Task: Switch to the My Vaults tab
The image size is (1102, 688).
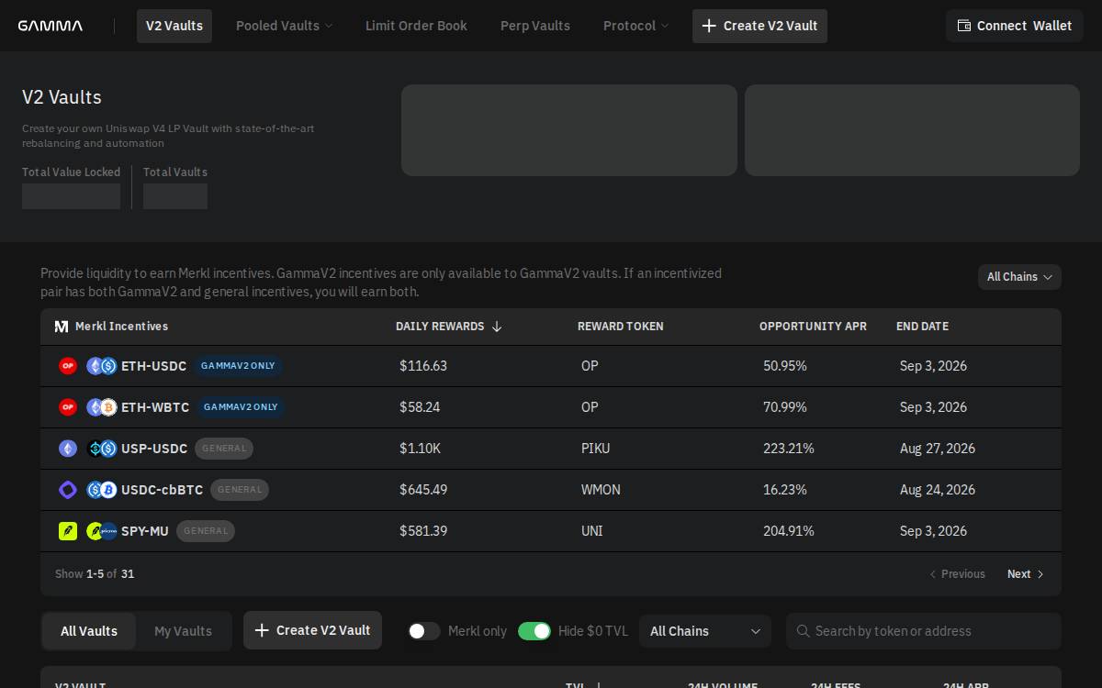Action: (183, 631)
